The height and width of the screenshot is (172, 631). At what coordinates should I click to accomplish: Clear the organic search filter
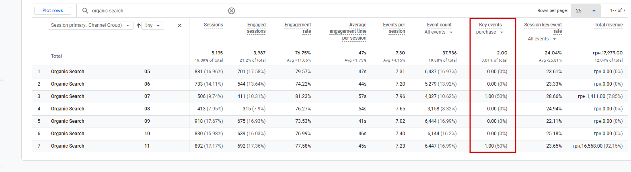(x=231, y=11)
